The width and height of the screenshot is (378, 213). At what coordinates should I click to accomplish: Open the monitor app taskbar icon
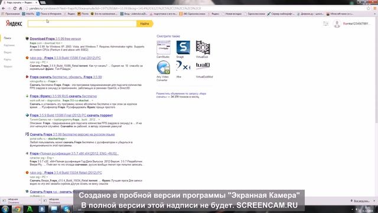coord(54,209)
